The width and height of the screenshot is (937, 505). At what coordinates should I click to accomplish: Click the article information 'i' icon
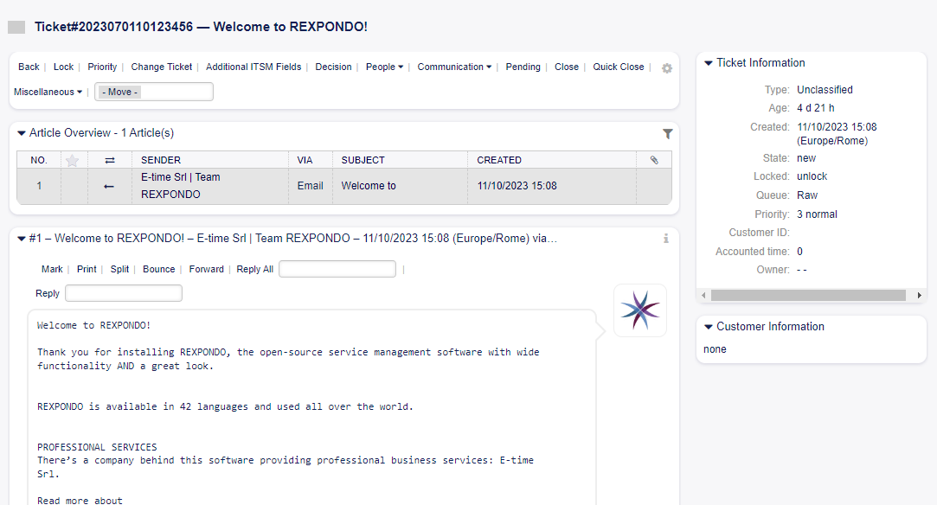665,239
